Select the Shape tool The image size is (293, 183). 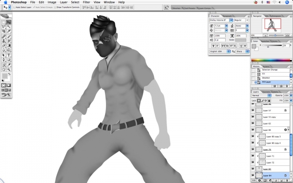[9, 60]
